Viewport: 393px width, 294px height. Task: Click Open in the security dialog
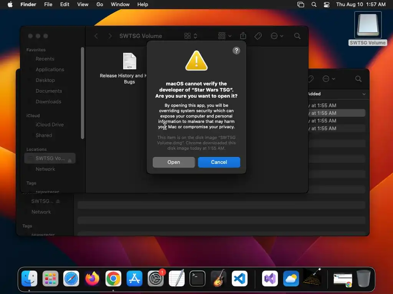(173, 162)
